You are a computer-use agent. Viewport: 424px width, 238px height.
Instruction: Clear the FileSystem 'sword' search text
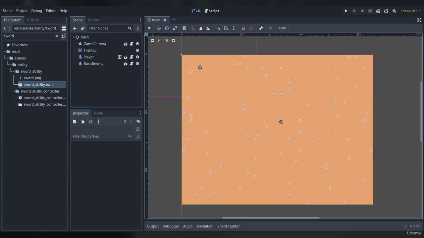point(57,36)
